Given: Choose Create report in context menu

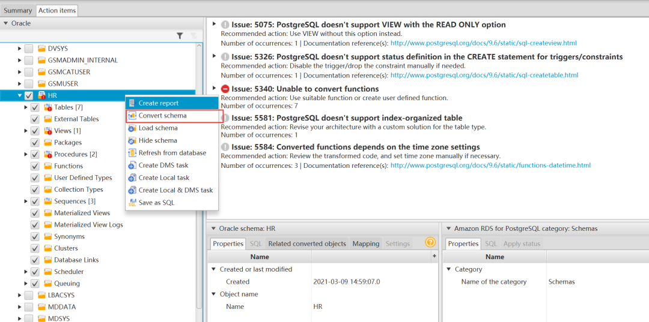Looking at the screenshot, I should point(172,103).
